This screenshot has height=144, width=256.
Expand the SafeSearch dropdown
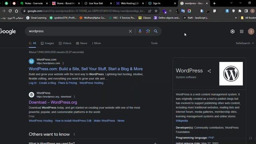pyautogui.click(x=245, y=43)
